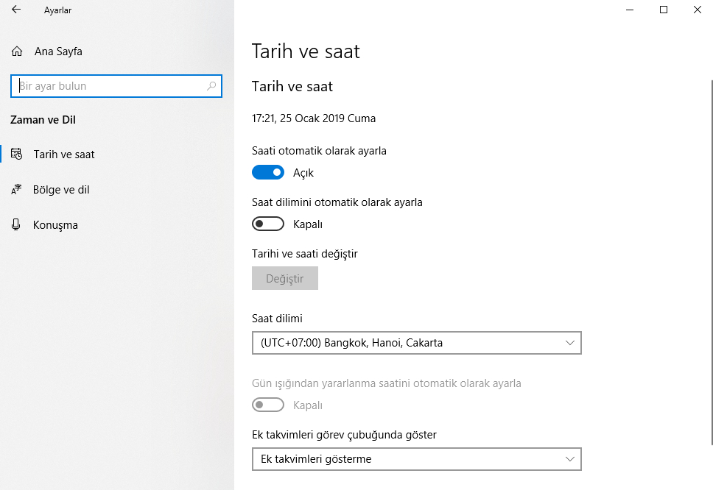Viewport: 713px width, 490px height.
Task: Expand the 'Ek takvimleri gösterme' dropdown
Action: (416, 459)
